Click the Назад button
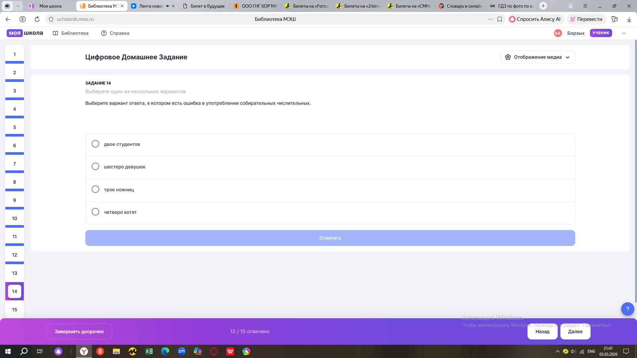 coord(542,331)
